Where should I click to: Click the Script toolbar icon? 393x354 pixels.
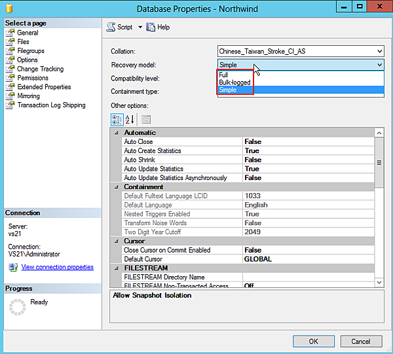(111, 27)
